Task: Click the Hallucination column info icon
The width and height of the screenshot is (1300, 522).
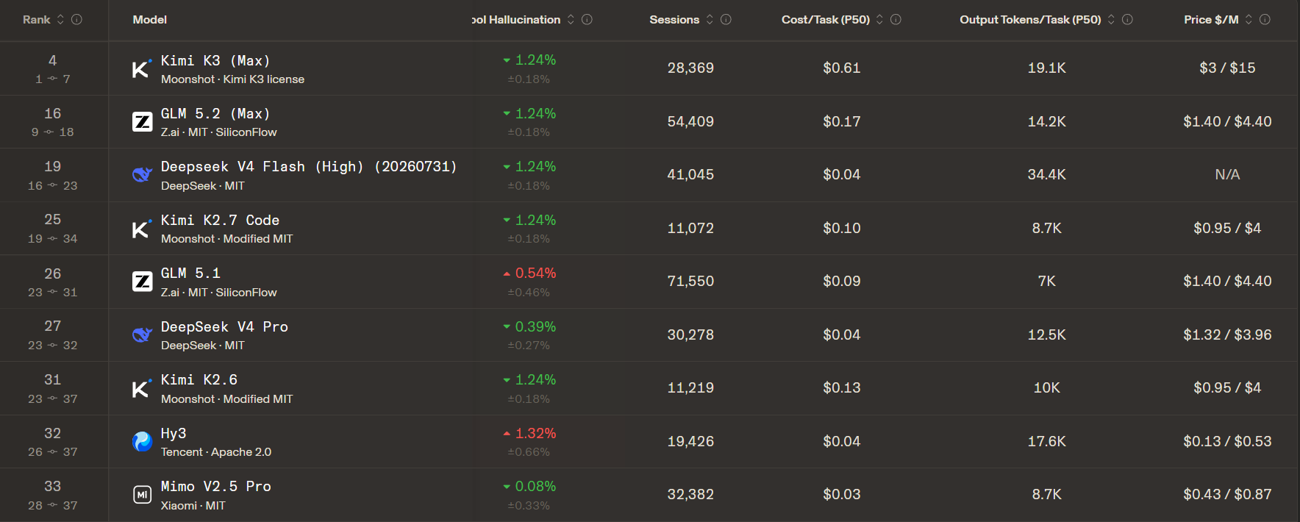Action: pos(587,20)
